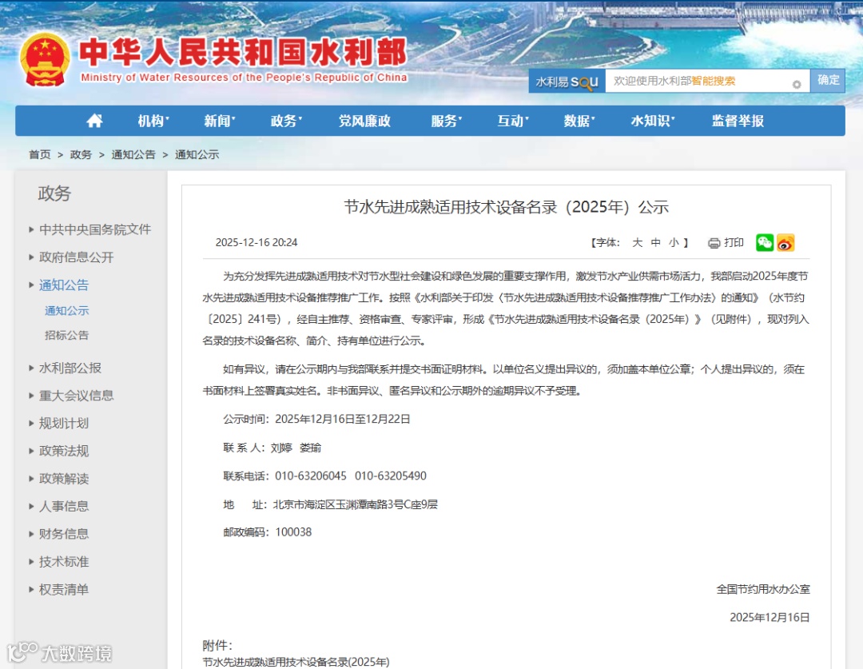Viewport: 863px width, 669px height.
Task: Click 通知公示 in the breadcrumb
Action: (x=197, y=155)
